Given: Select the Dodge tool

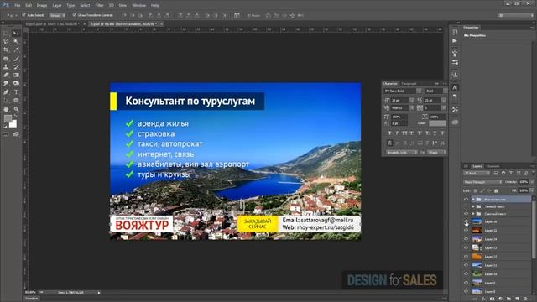Looking at the screenshot, I should 16,83.
